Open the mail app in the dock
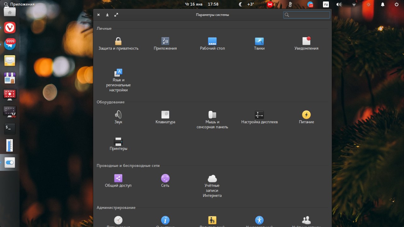 (x=10, y=61)
